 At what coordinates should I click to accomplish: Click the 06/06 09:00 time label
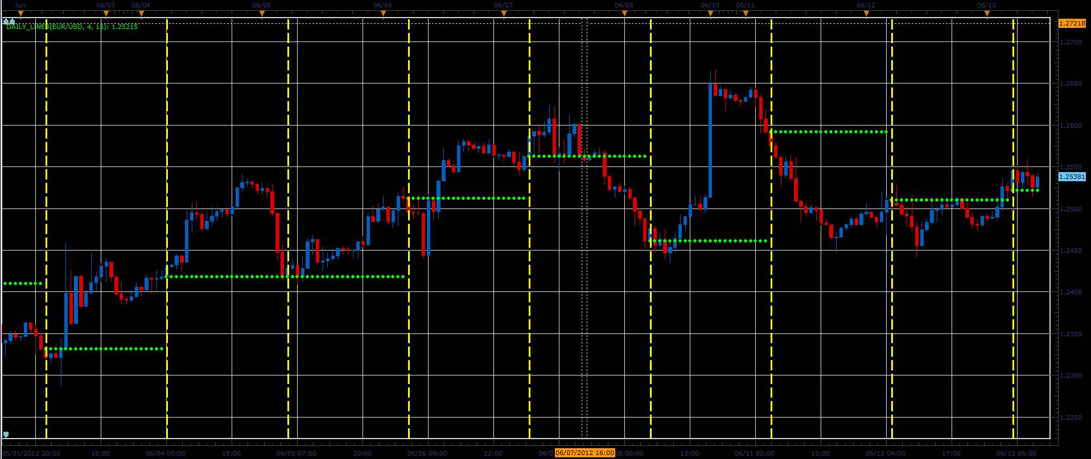[427, 453]
